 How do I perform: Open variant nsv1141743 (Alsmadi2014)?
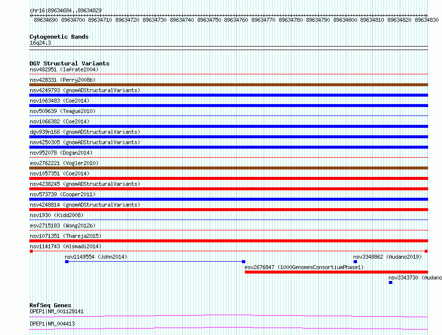(x=66, y=246)
